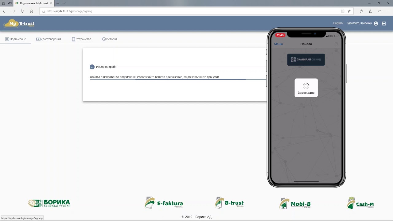Show tabs you've set aside icon
The image size is (393, 221).
[x=3, y=3]
